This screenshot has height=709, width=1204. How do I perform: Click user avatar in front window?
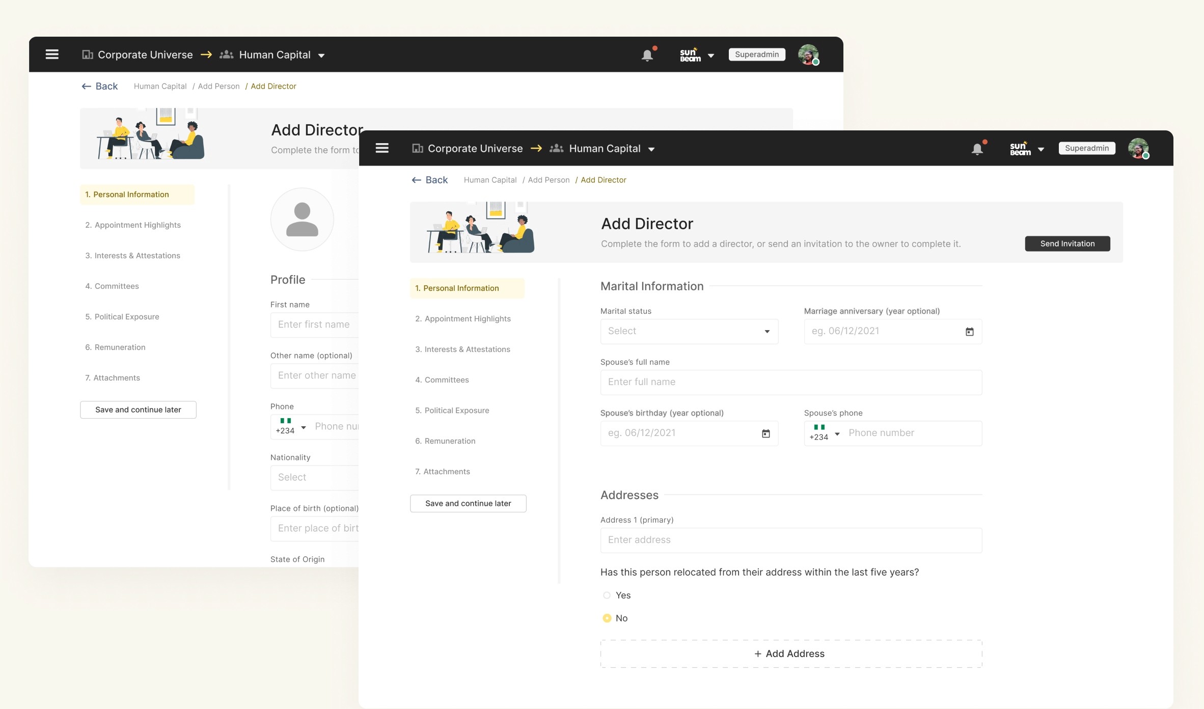[1138, 148]
